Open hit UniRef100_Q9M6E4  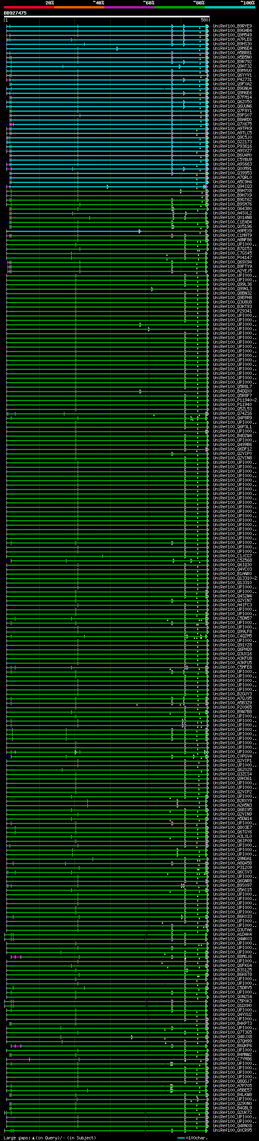point(232,48)
